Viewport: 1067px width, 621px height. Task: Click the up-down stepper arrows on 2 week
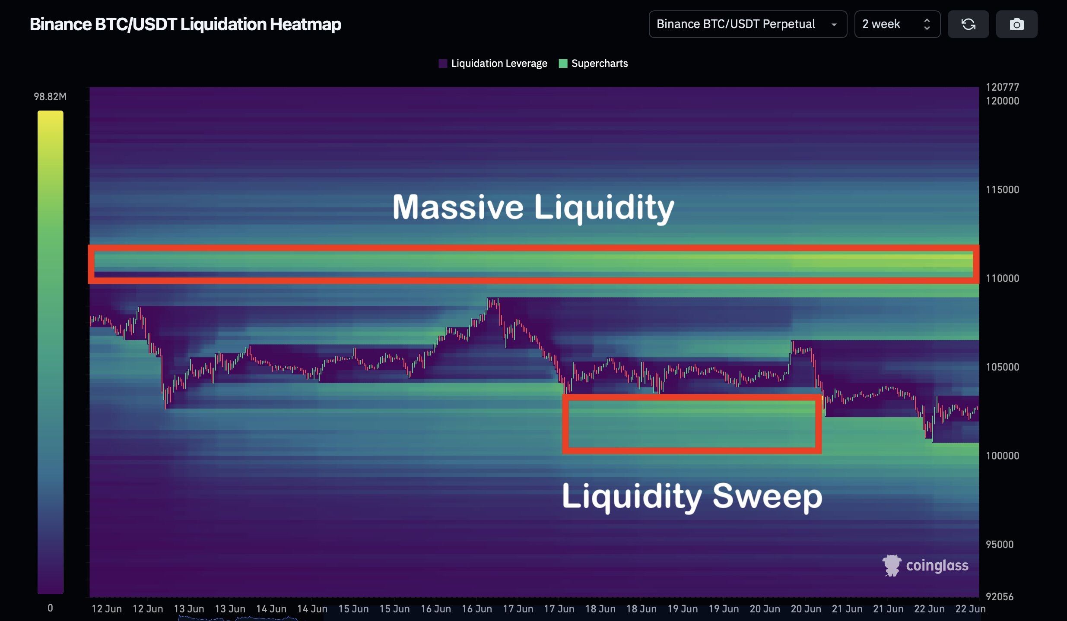(927, 24)
